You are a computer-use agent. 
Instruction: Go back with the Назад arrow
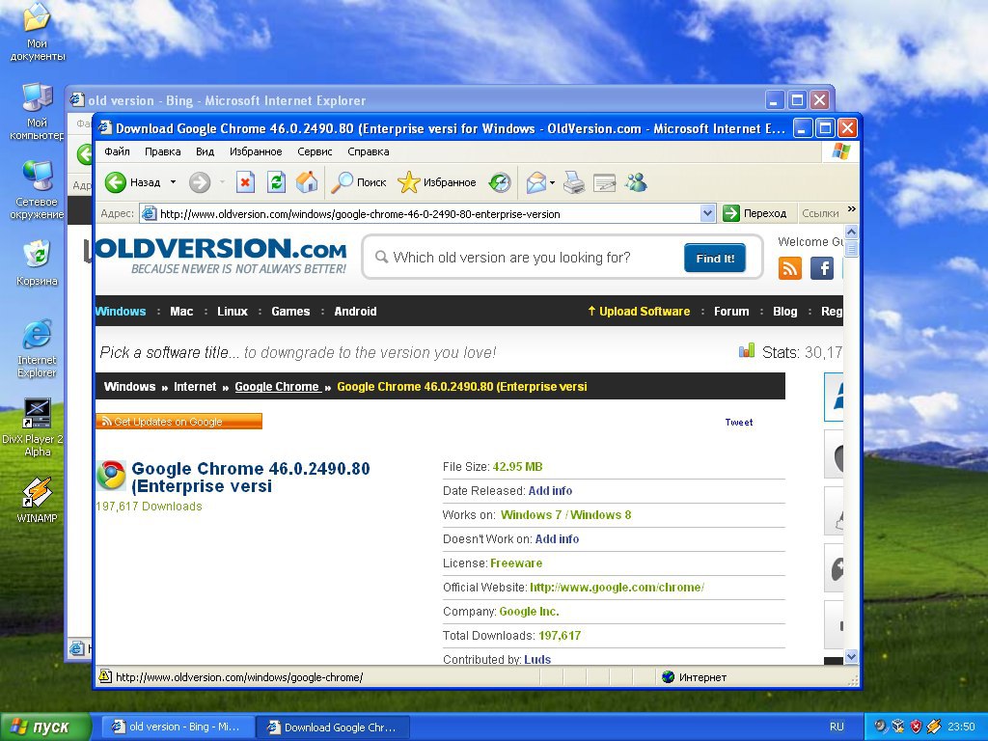point(132,182)
